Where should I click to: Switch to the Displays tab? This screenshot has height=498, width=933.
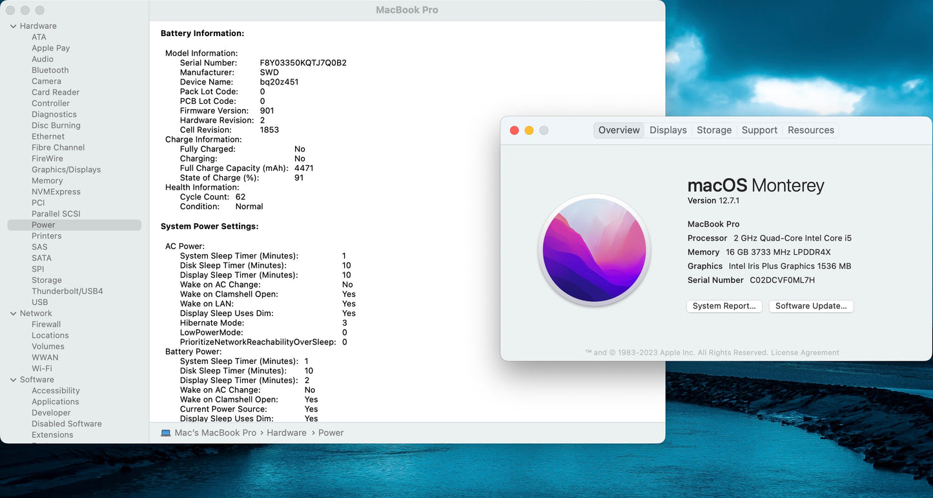tap(668, 130)
